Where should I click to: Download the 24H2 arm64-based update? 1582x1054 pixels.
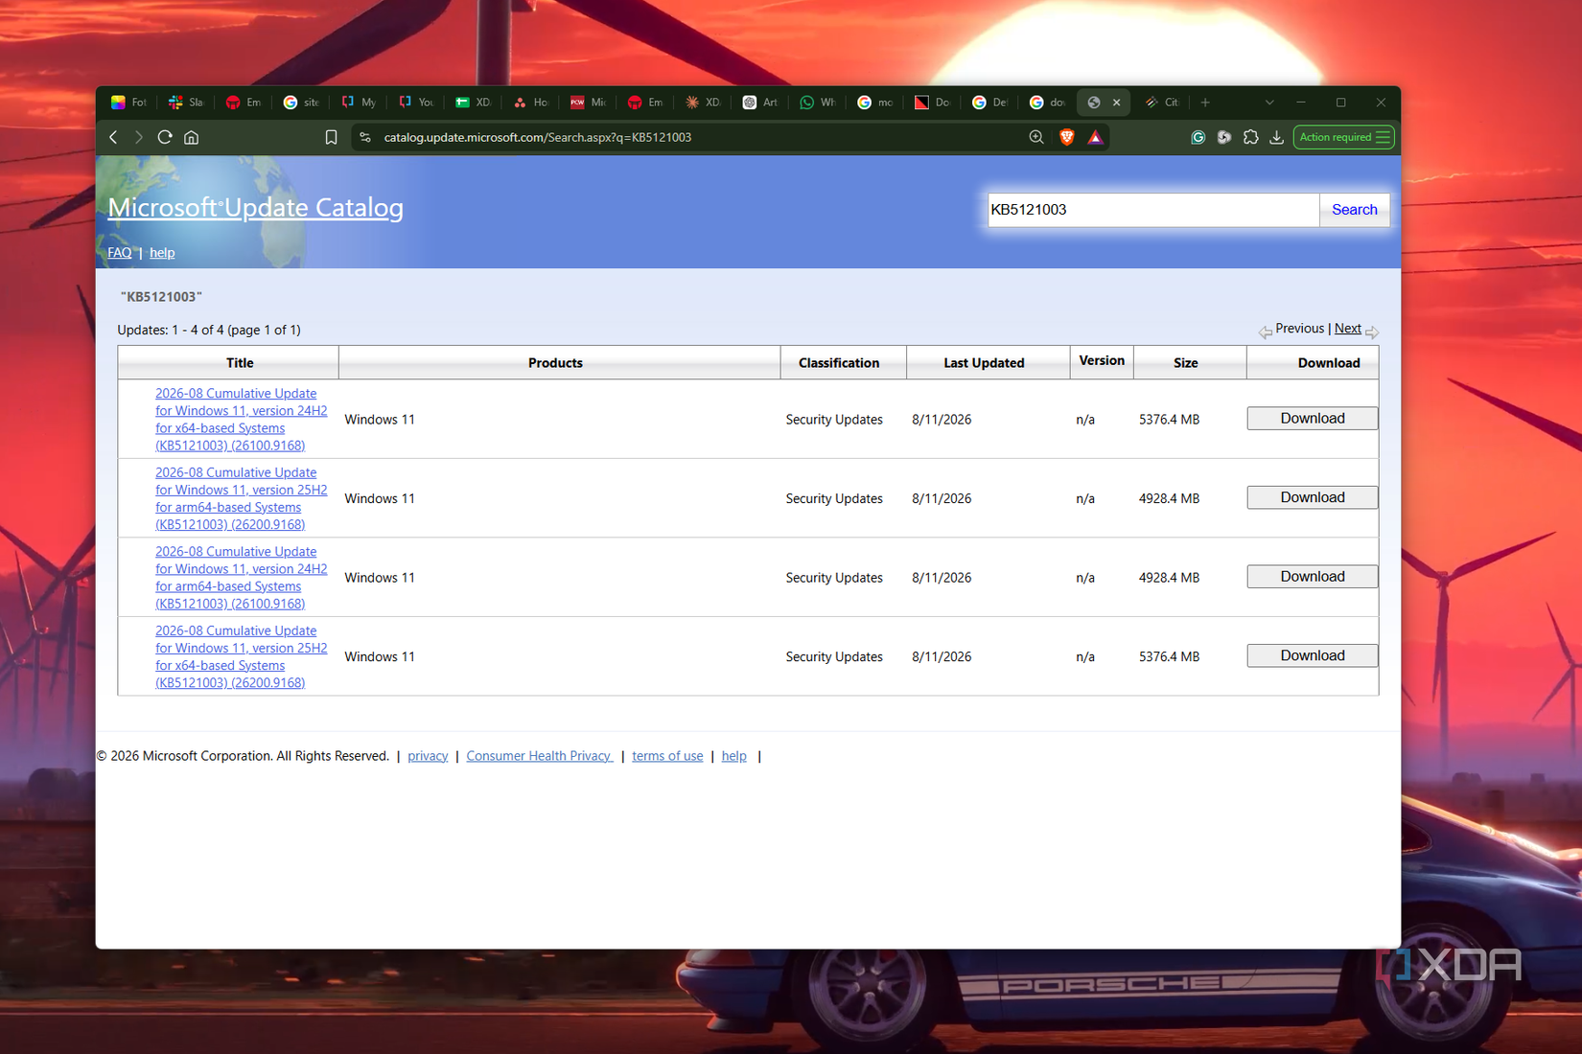1313,577
